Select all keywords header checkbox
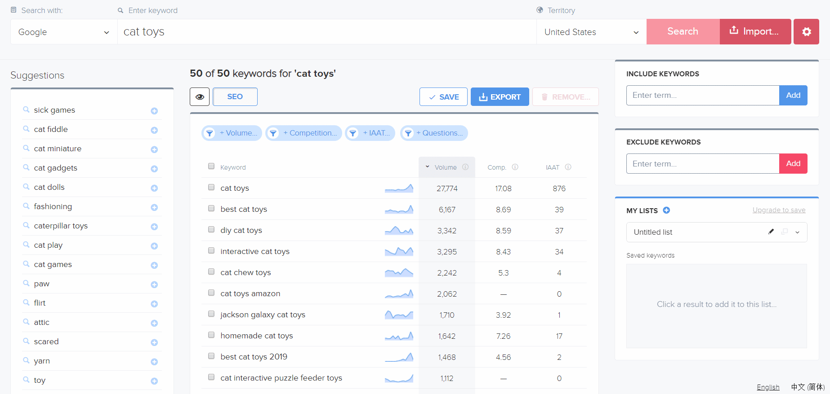Viewport: 830px width, 394px height. pyautogui.click(x=211, y=166)
